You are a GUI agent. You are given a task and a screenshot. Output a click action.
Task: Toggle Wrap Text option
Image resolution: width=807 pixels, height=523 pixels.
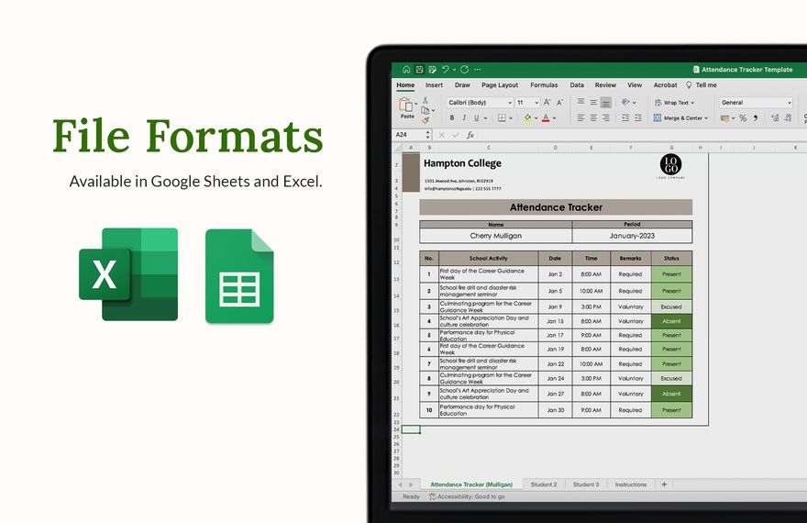(674, 103)
